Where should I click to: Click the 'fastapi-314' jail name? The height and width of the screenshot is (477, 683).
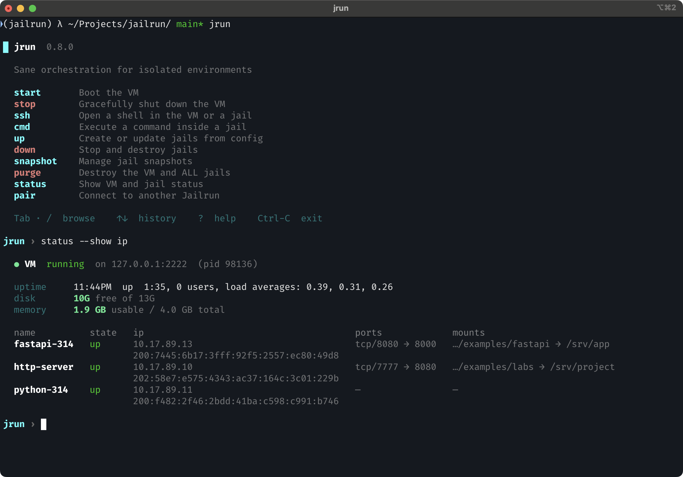point(44,344)
